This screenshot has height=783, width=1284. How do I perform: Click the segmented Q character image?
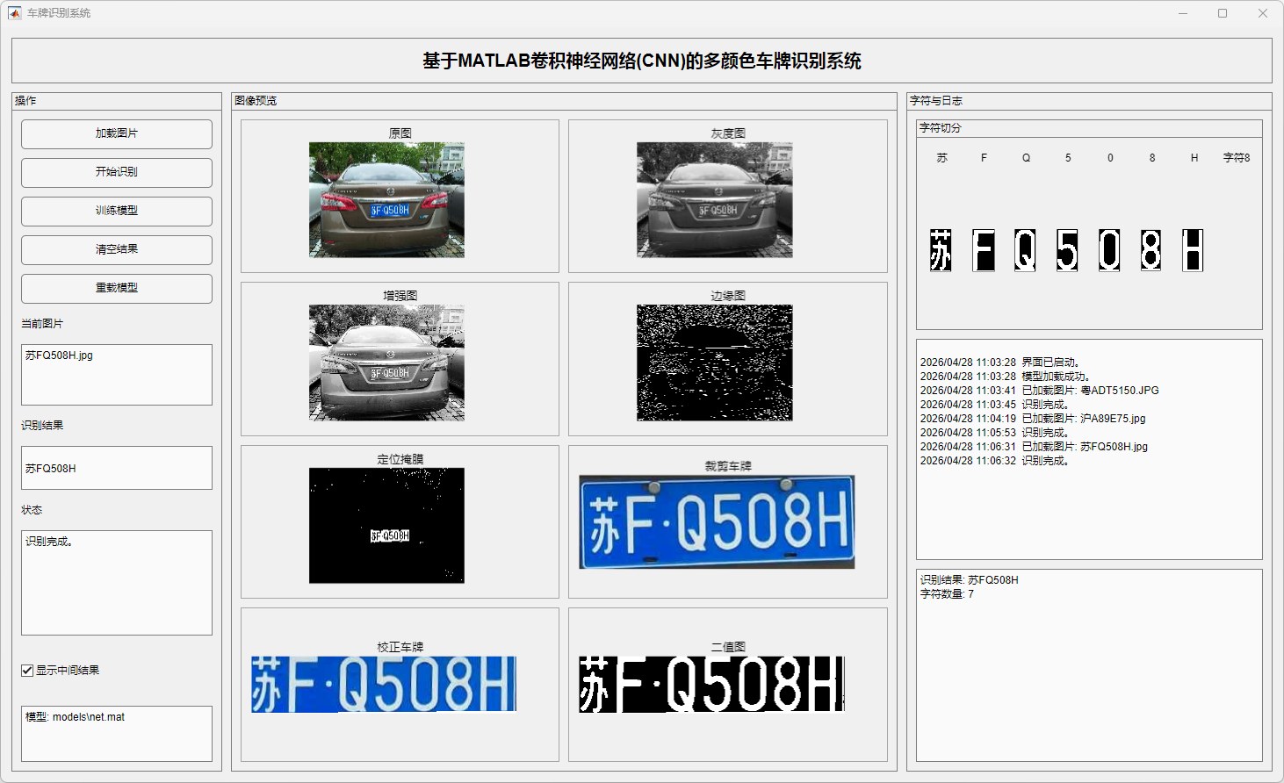(x=1025, y=250)
